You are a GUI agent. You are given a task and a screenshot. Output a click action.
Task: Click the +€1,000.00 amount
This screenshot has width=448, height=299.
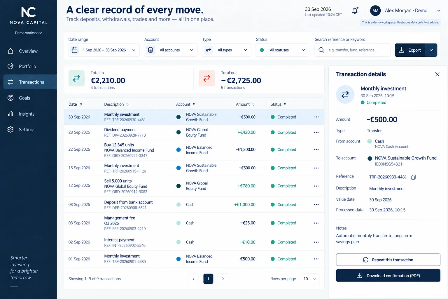tap(245, 205)
